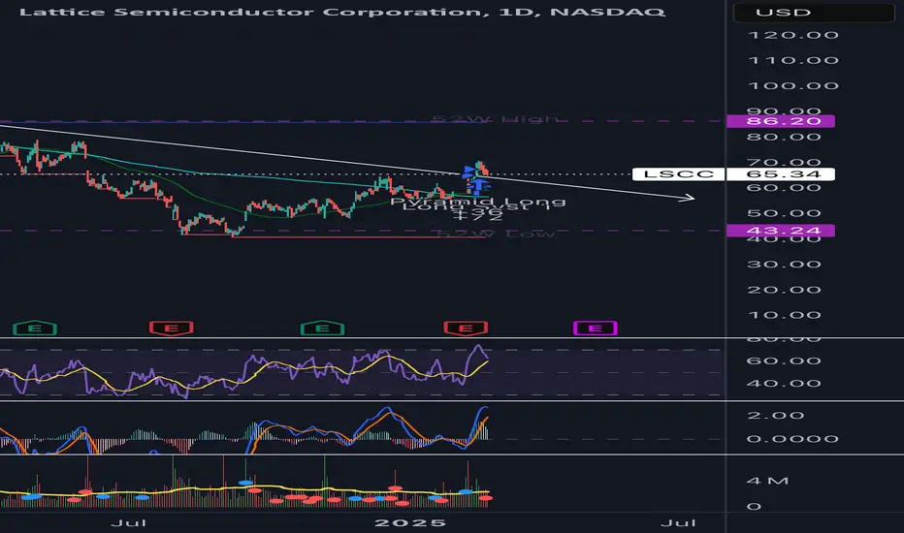Click the 2025 label on time axis
The height and width of the screenshot is (533, 904).
coord(410,523)
